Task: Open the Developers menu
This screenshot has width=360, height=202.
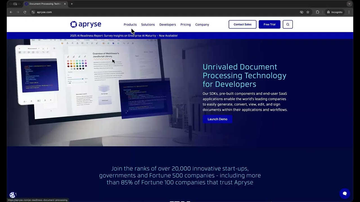Action: pyautogui.click(x=168, y=24)
